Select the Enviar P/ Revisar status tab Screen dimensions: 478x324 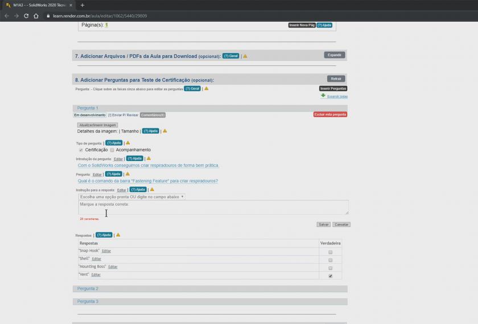[x=123, y=115]
